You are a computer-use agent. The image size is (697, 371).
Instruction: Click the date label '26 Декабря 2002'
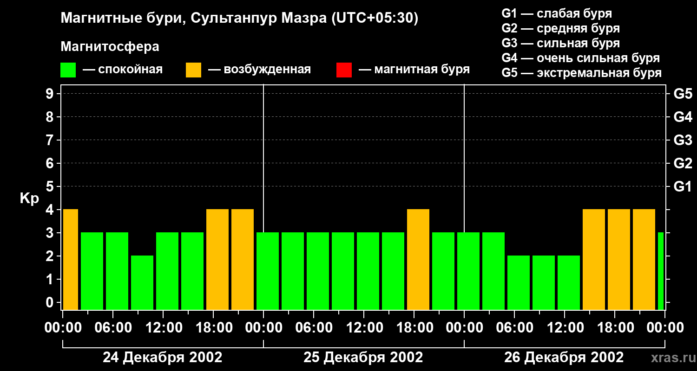click(x=564, y=358)
